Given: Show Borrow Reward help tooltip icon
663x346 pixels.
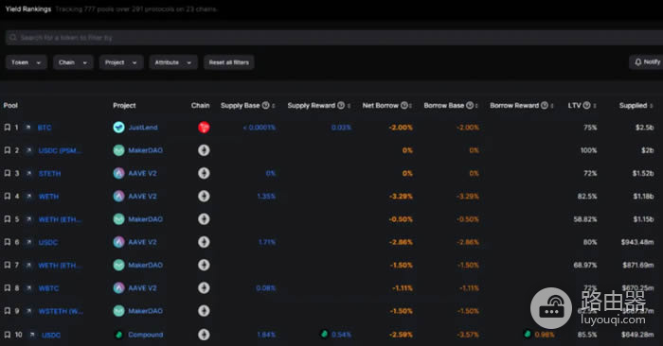Looking at the screenshot, I should (x=545, y=106).
